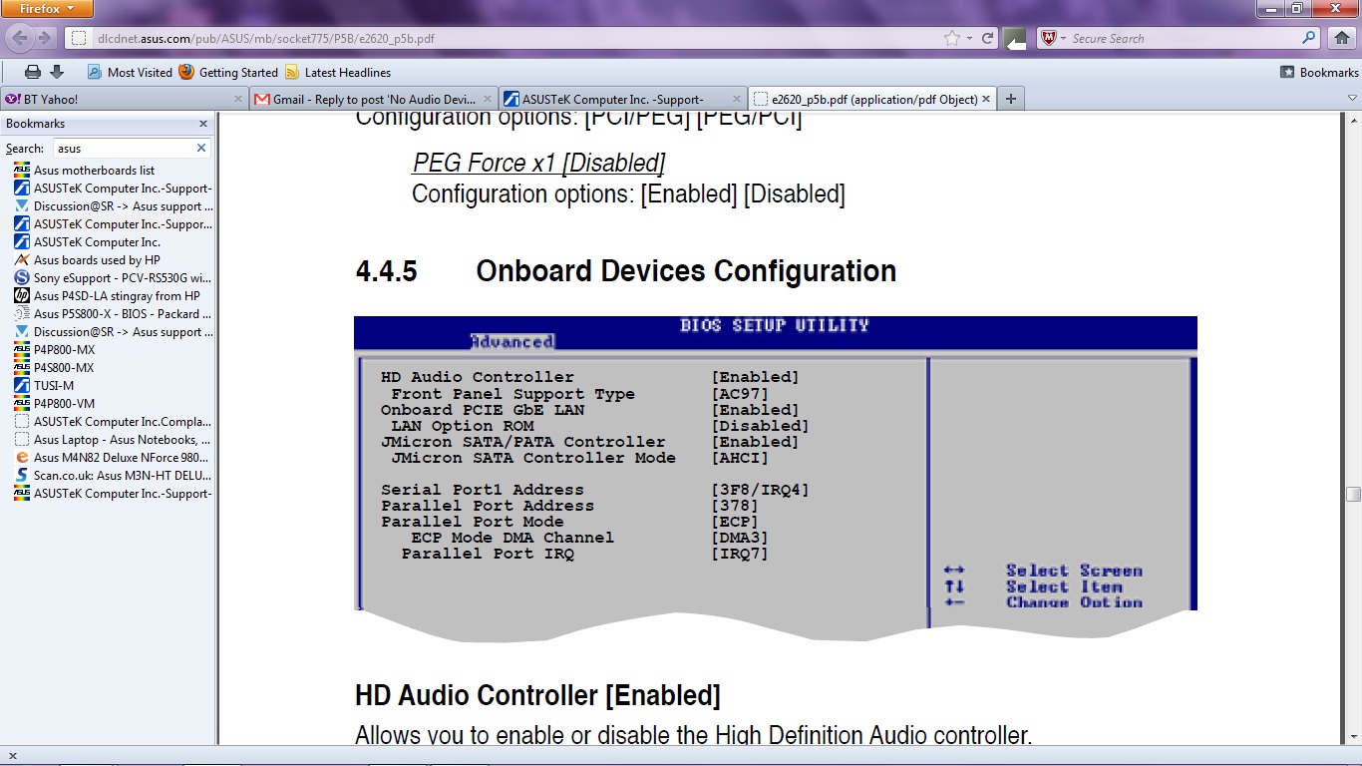Open Asus motherboards list bookmark
Viewport: 1362px width, 766px height.
[x=94, y=170]
